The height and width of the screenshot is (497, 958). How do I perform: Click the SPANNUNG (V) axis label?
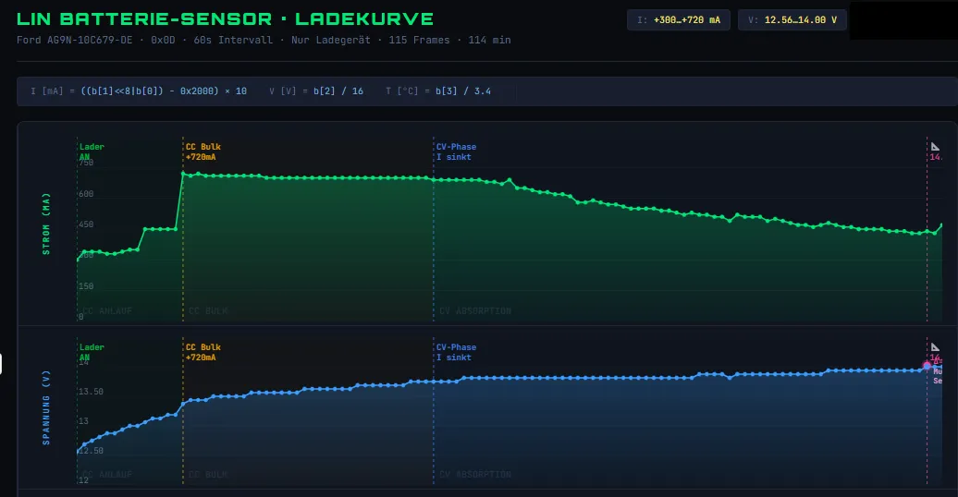pyautogui.click(x=46, y=407)
